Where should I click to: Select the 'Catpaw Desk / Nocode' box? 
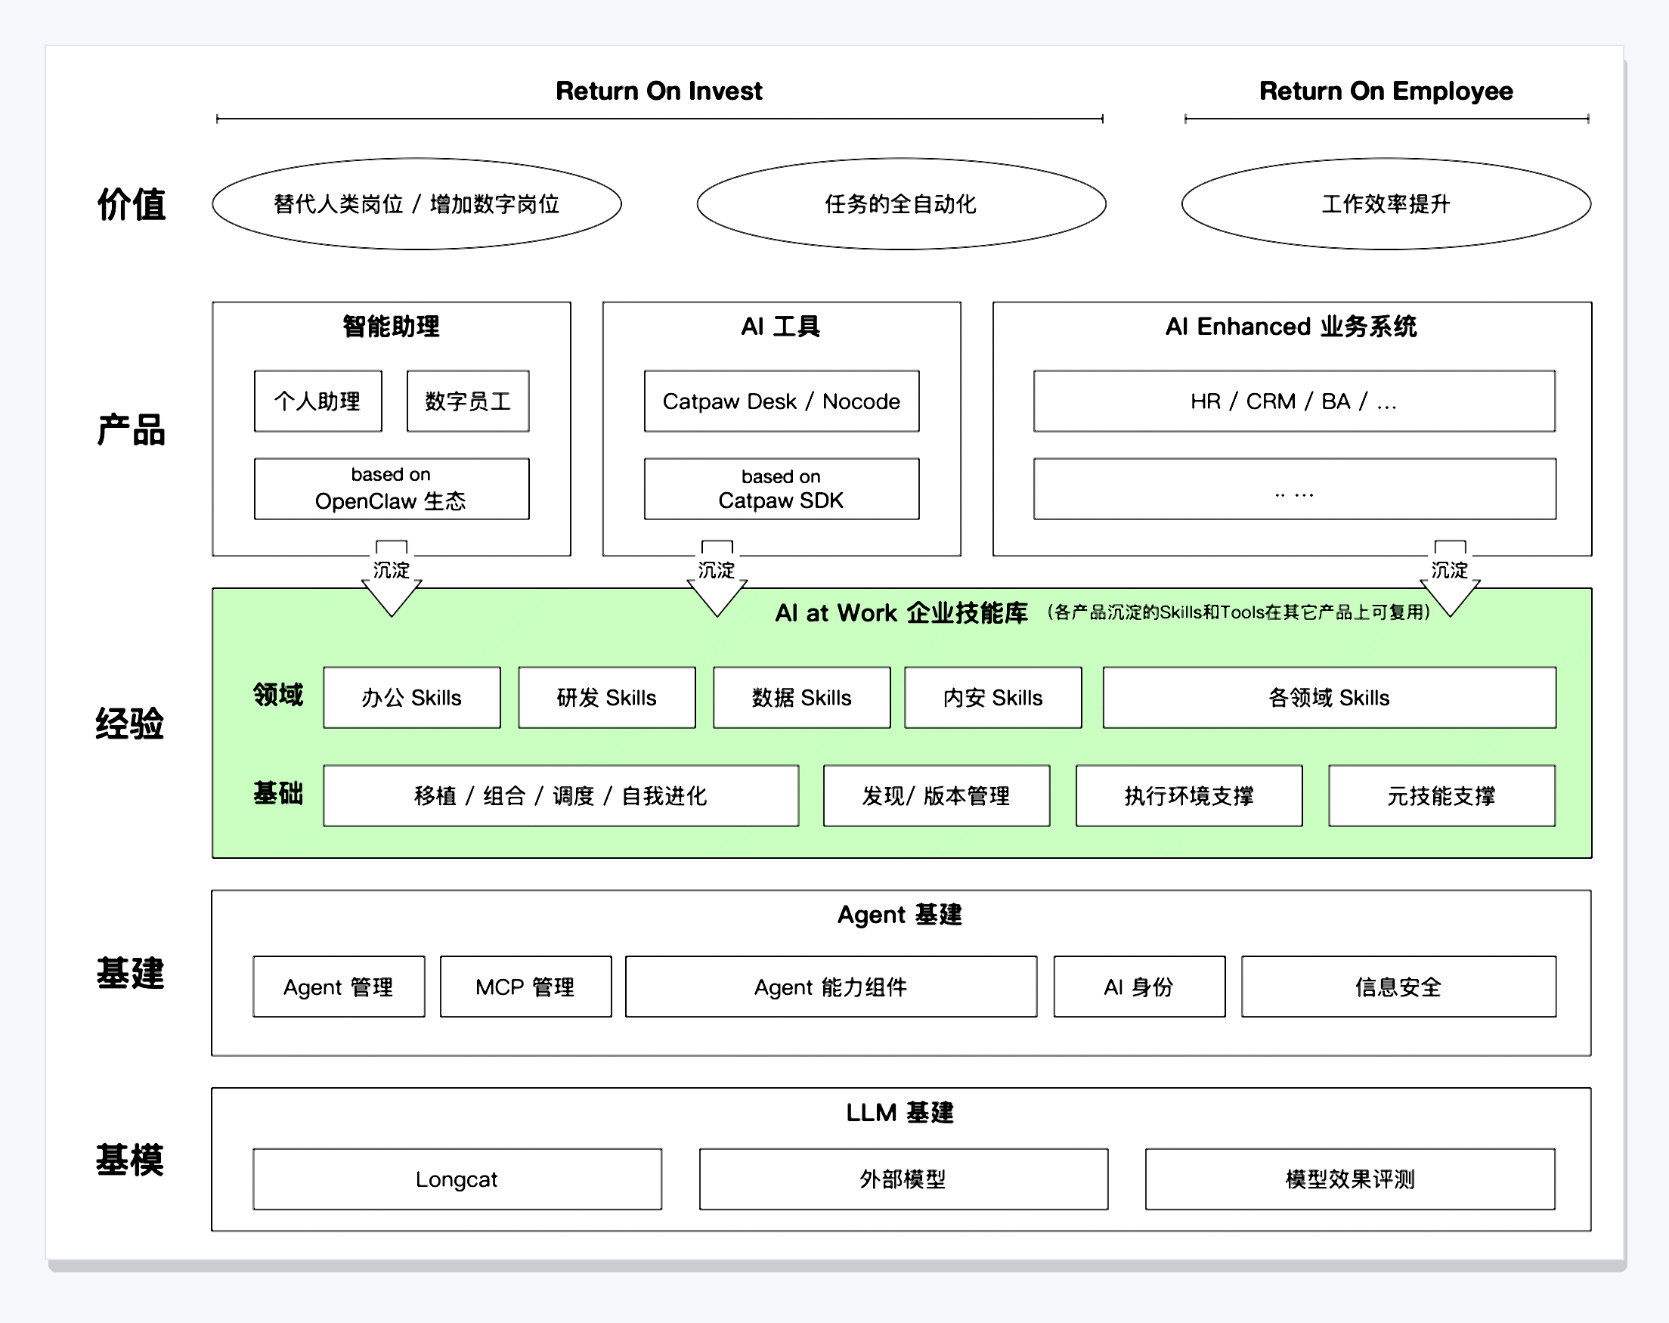(x=782, y=401)
